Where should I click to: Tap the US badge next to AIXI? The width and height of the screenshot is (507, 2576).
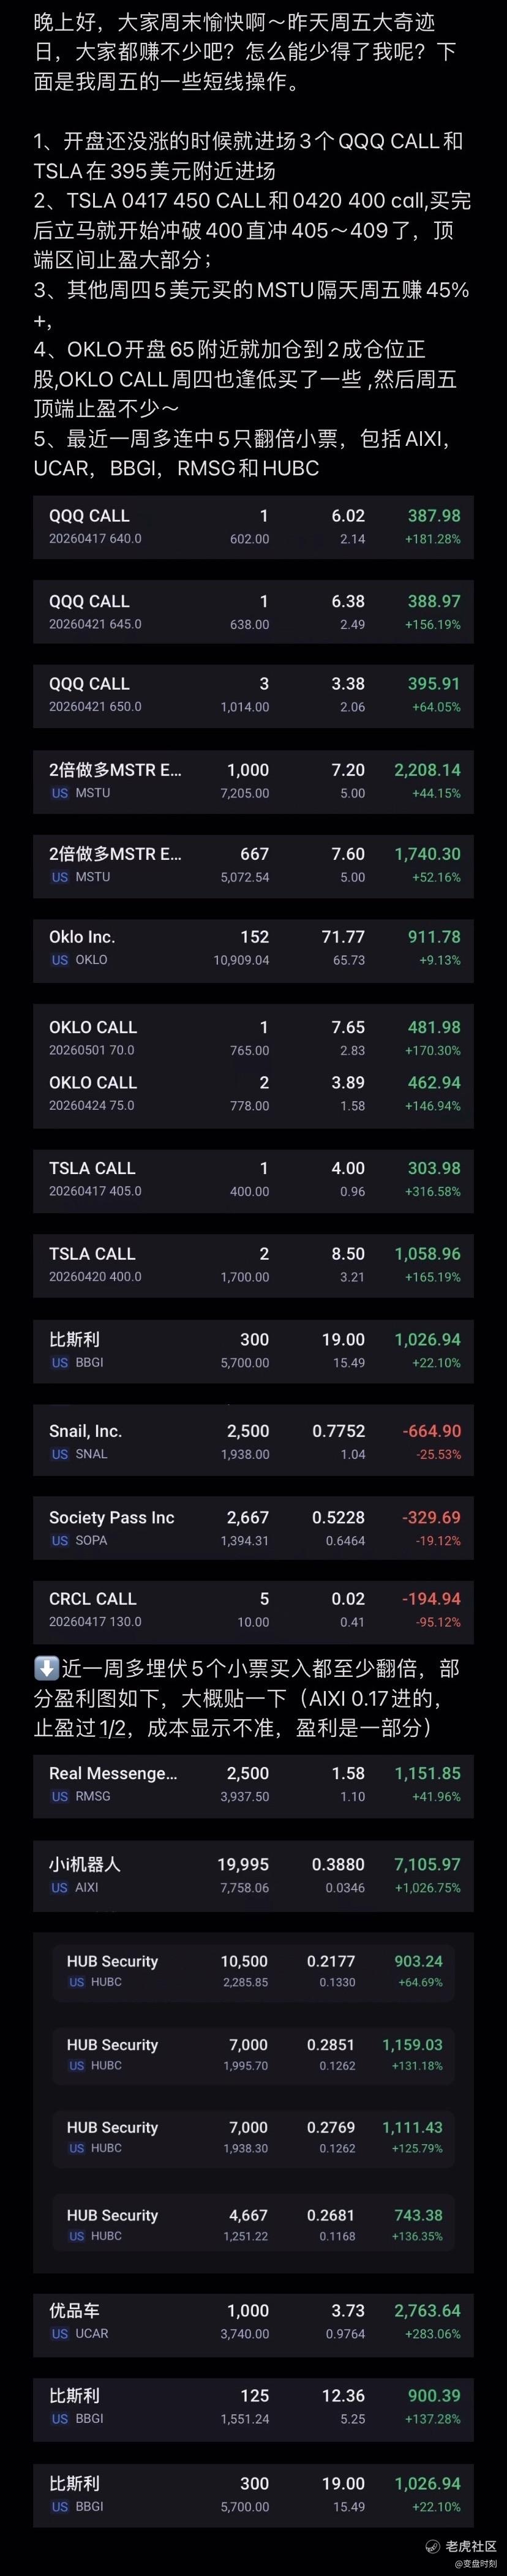60,1887
